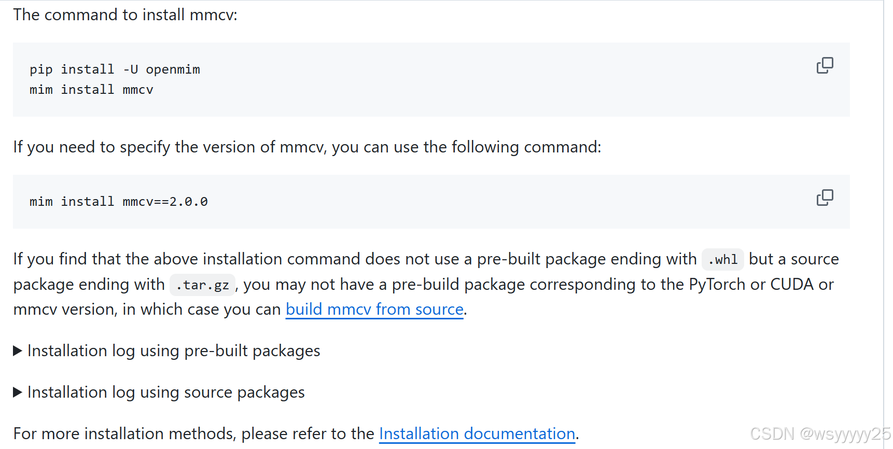Open the 'build mmcv from source' link
The width and height of the screenshot is (893, 449).
[374, 309]
